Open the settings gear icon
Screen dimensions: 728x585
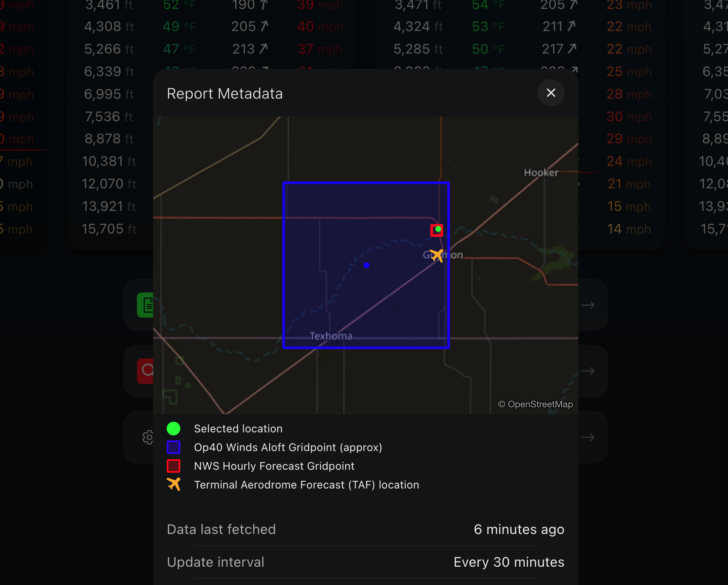(148, 437)
